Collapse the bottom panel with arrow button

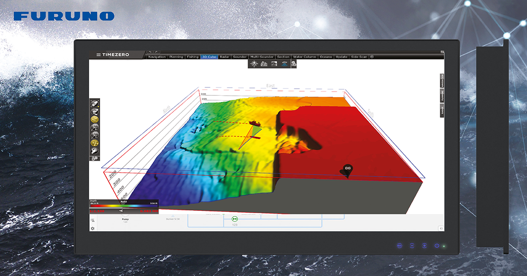(x=441, y=228)
